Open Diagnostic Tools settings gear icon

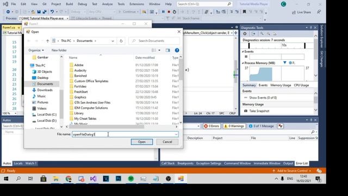(245, 34)
